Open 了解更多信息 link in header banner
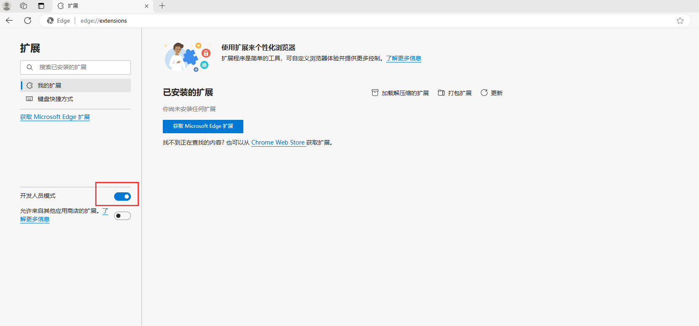The image size is (699, 326). click(404, 58)
